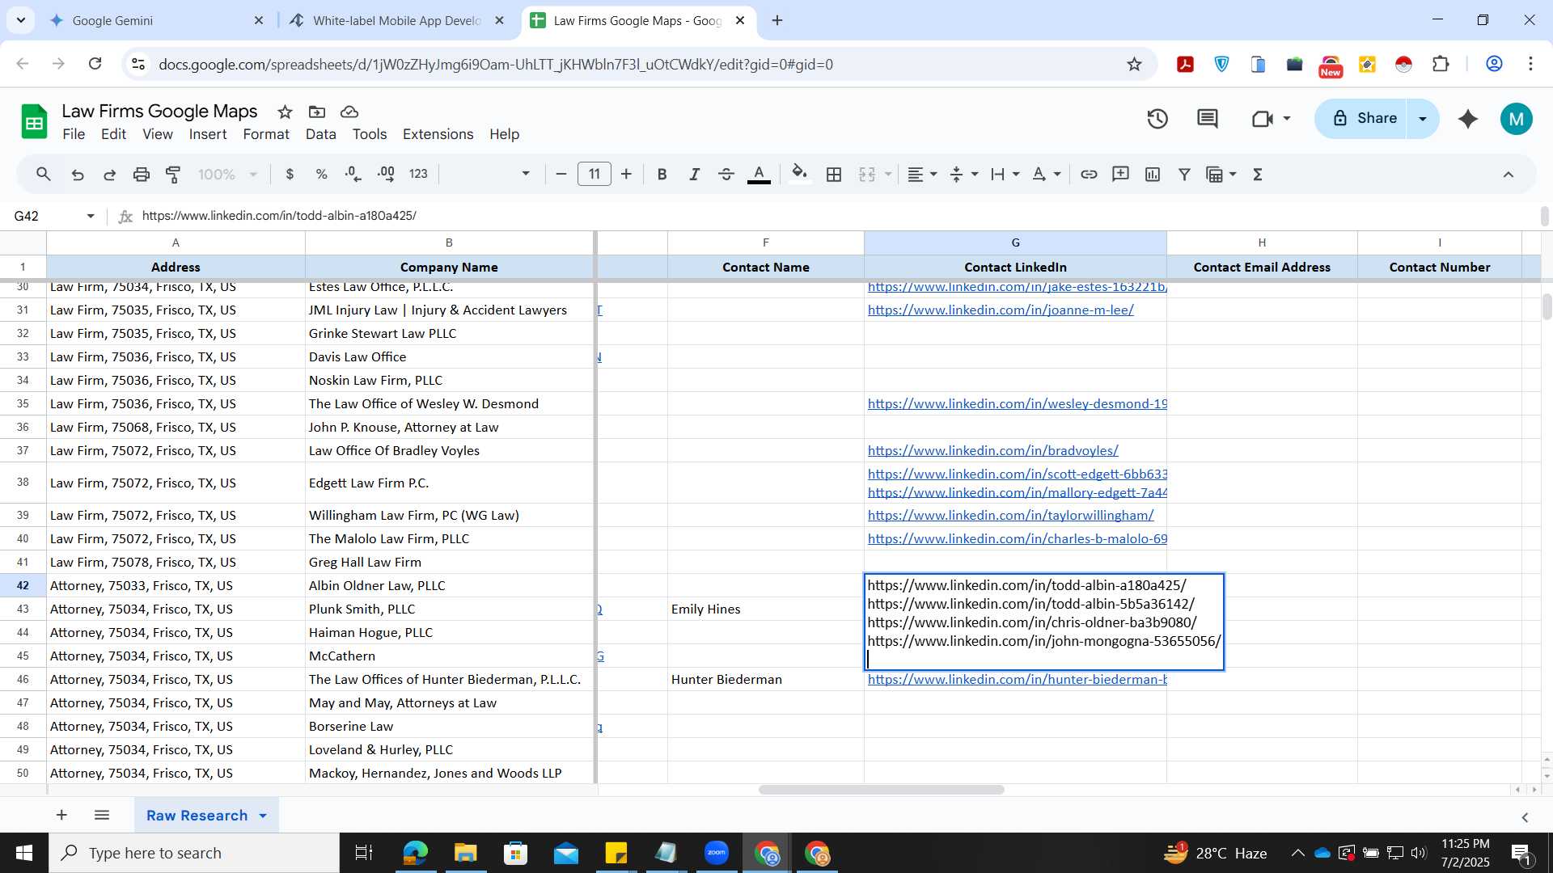The image size is (1553, 873).
Task: Open the Insert menu
Action: [208, 134]
